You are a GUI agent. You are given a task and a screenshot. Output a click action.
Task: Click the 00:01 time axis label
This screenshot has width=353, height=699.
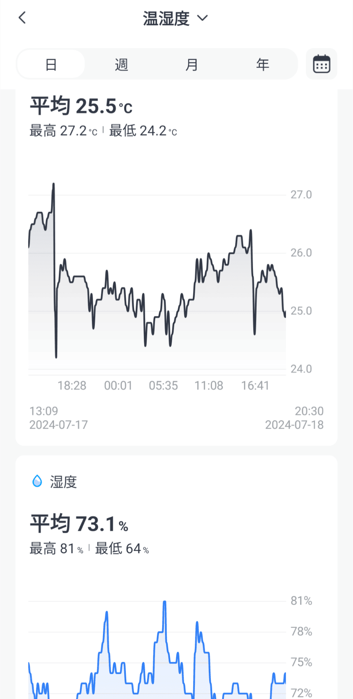pos(118,385)
